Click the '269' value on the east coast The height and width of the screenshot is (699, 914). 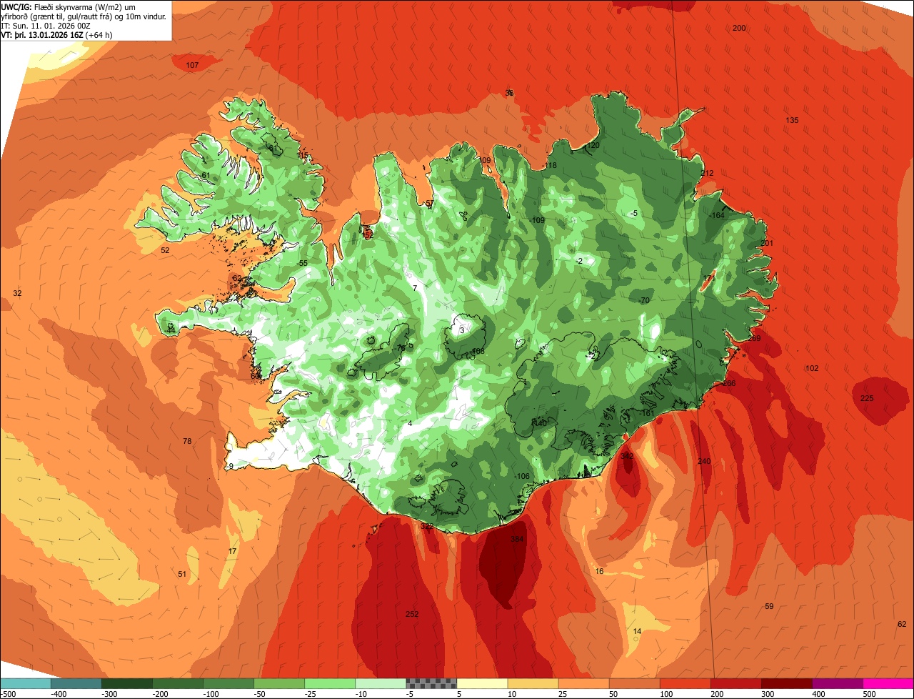(755, 339)
